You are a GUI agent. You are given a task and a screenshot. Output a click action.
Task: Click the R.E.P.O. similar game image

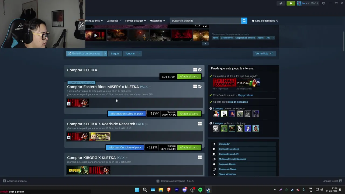[248, 83]
